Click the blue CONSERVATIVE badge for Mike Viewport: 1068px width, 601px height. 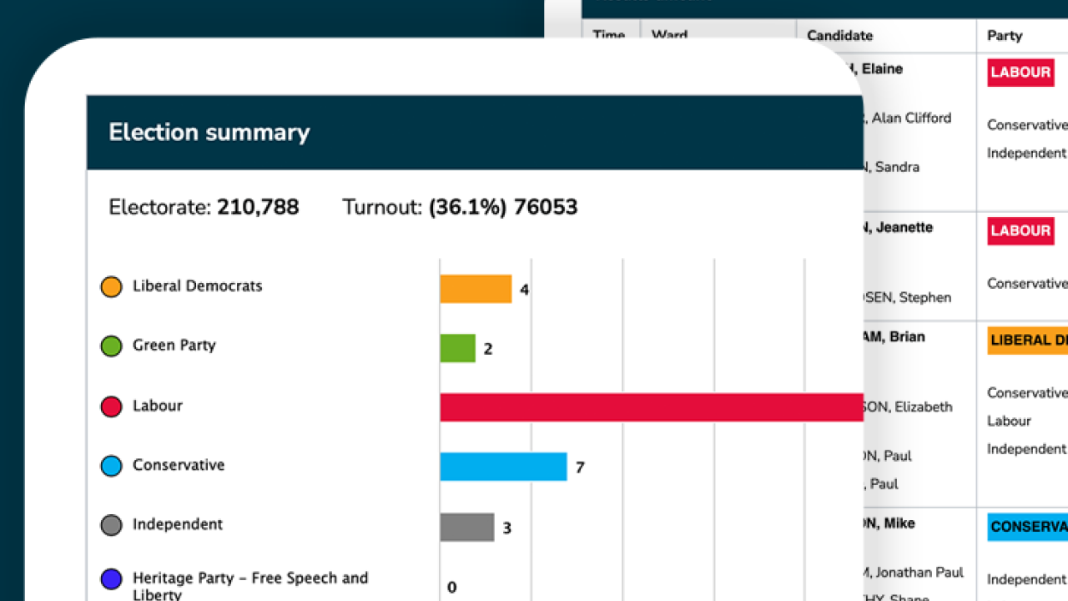coord(1026,527)
